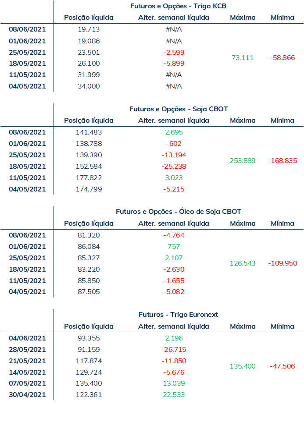
Task: Click the Óleo de Soja CBOT title
Action: point(179,212)
